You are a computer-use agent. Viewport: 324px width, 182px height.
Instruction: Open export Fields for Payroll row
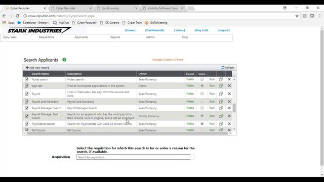click(190, 94)
